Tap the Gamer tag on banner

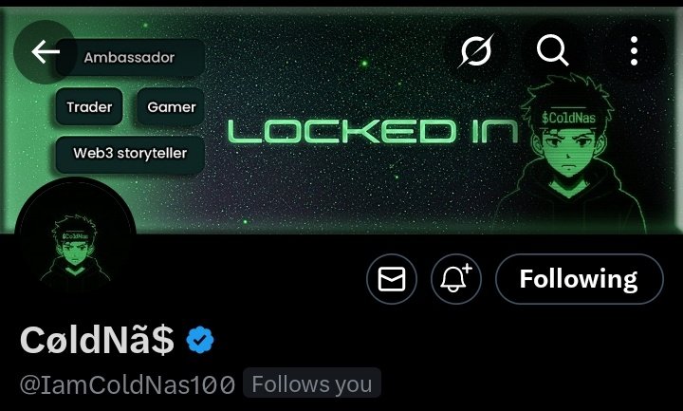pos(171,106)
